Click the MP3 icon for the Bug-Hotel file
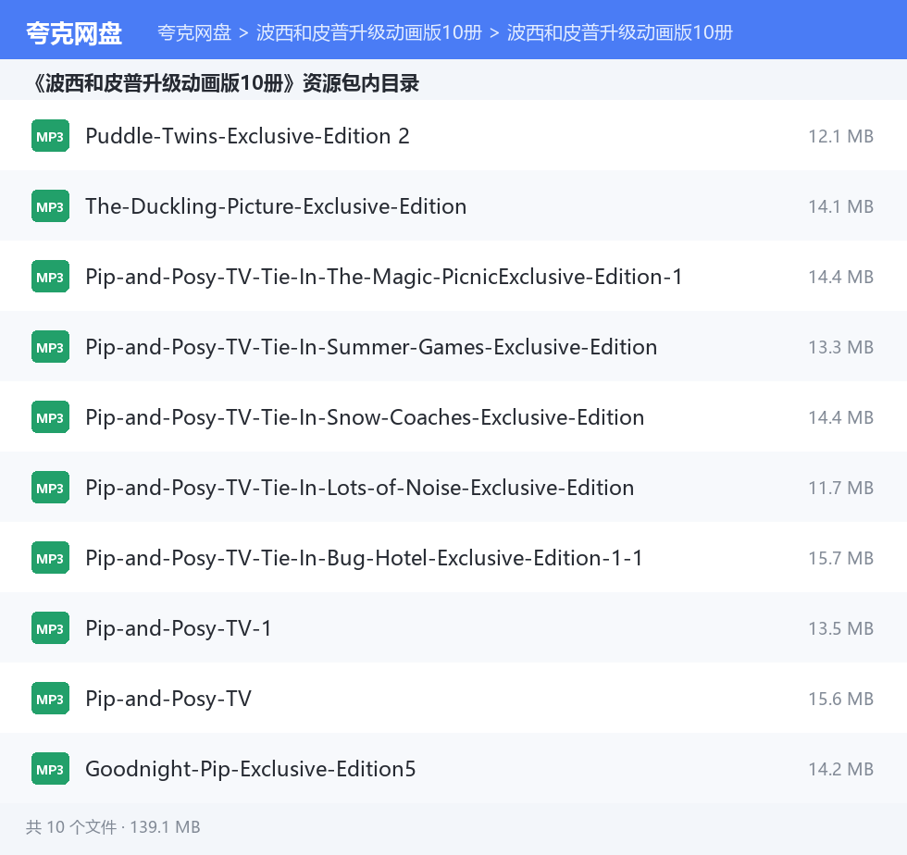This screenshot has height=855, width=907. tap(50, 558)
